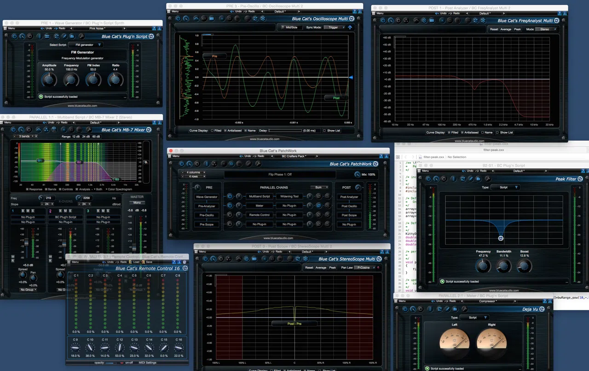The width and height of the screenshot is (589, 371).
Task: Open Menu in MB-7 Mixer window
Action: [x=6, y=122]
